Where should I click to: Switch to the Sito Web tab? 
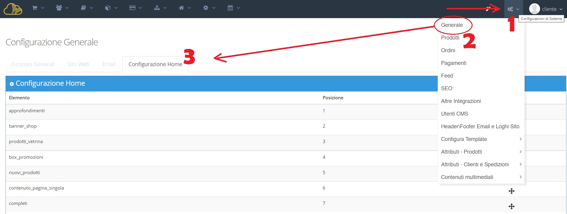[x=78, y=64]
